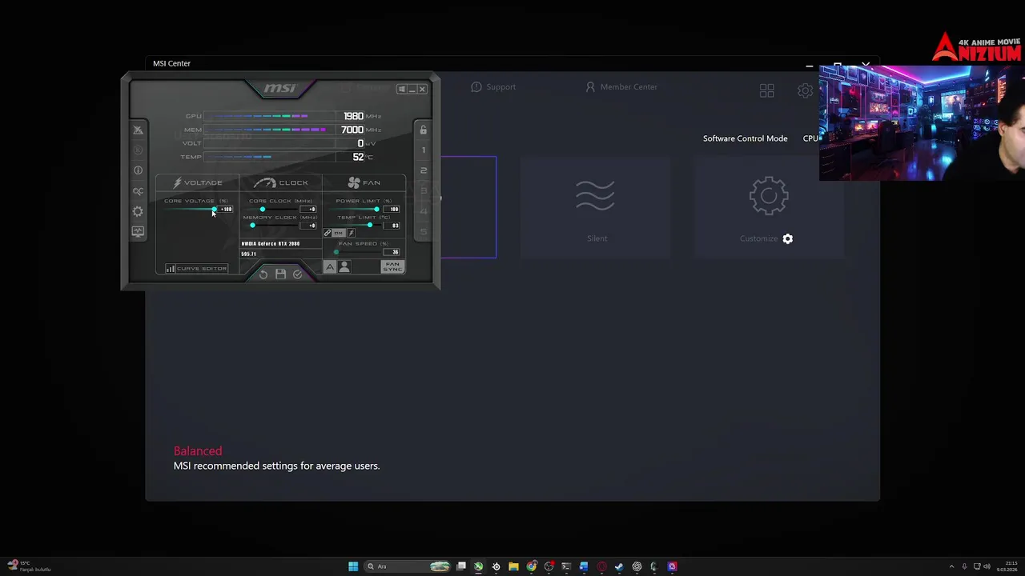The image size is (1025, 576).
Task: Select the Customize scenario card
Action: (x=770, y=208)
